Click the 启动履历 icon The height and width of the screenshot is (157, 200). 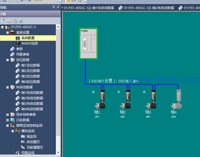23,142
